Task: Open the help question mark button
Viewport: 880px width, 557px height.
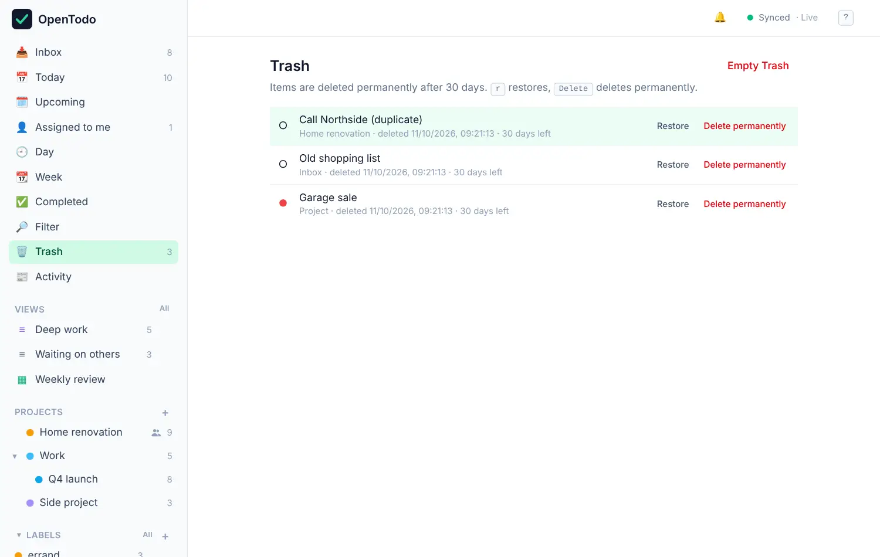Action: point(845,18)
